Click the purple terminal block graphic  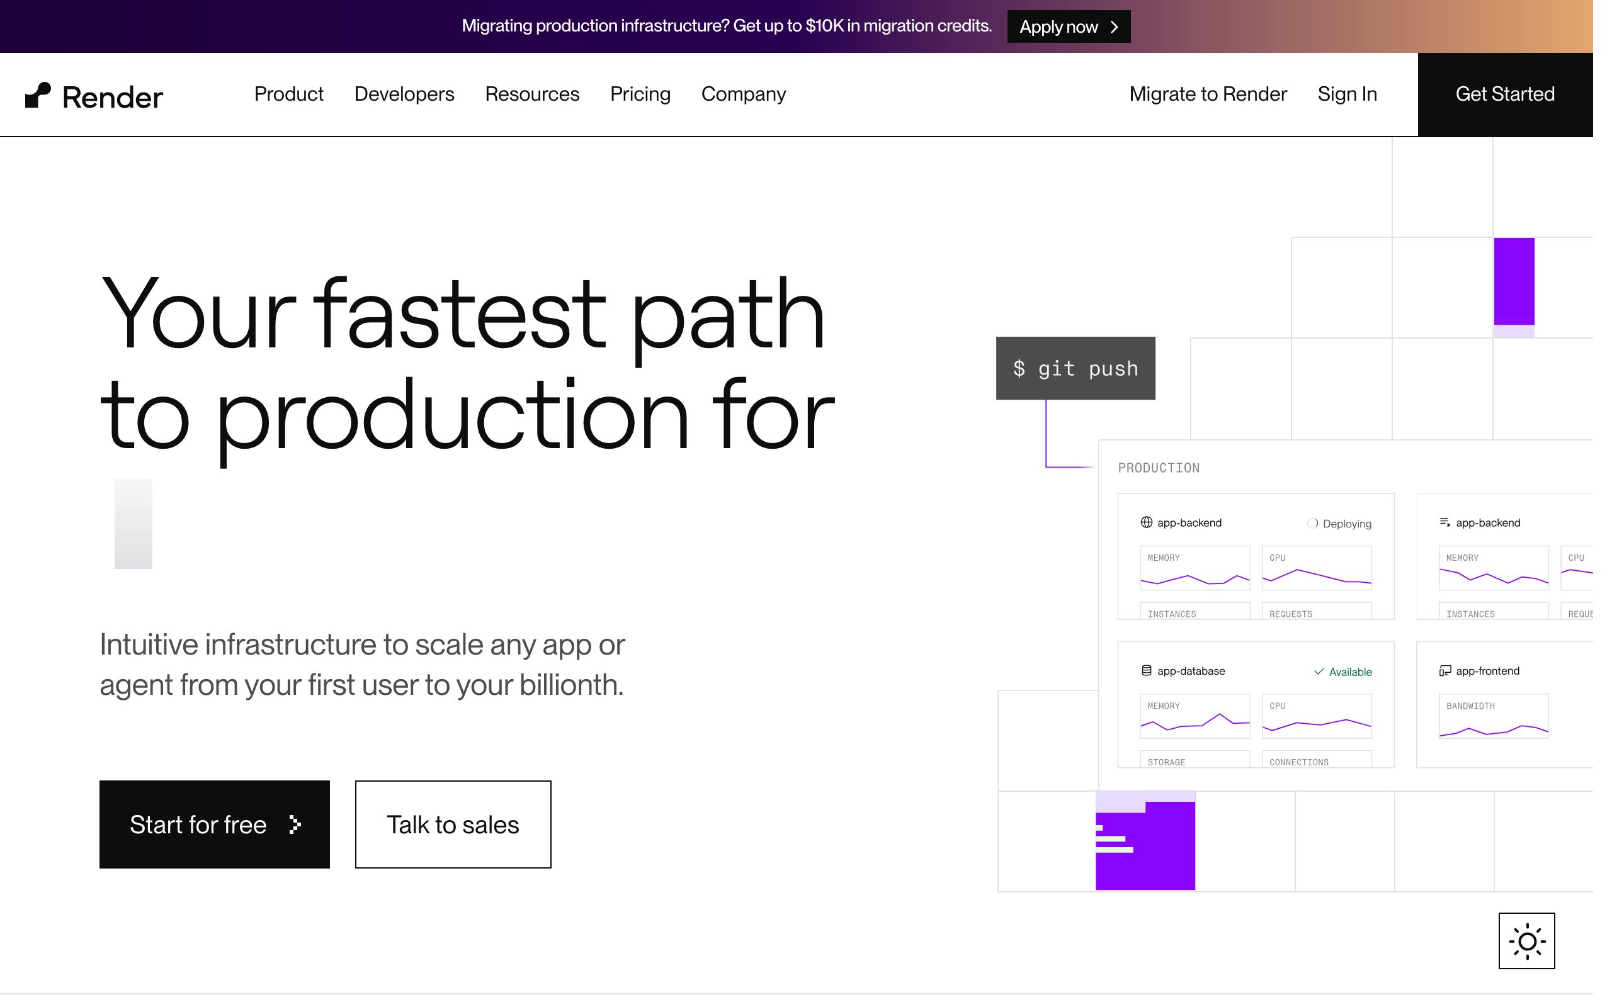click(1145, 841)
